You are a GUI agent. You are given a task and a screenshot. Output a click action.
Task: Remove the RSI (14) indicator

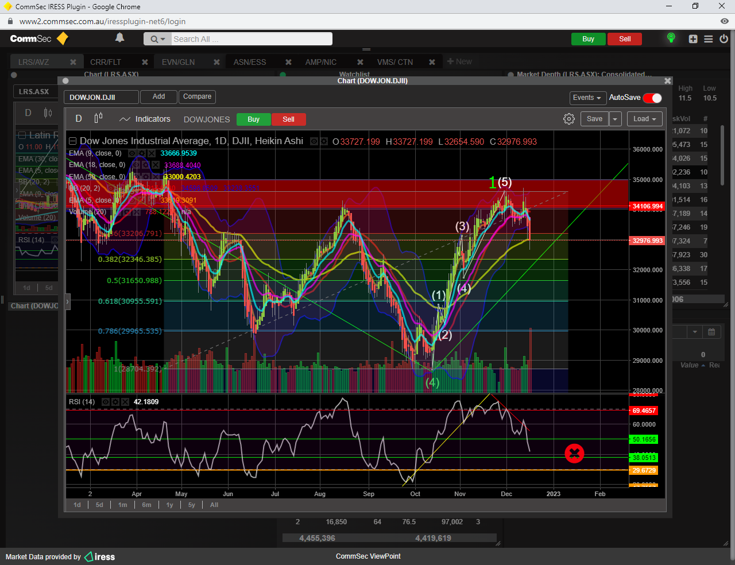pos(124,402)
